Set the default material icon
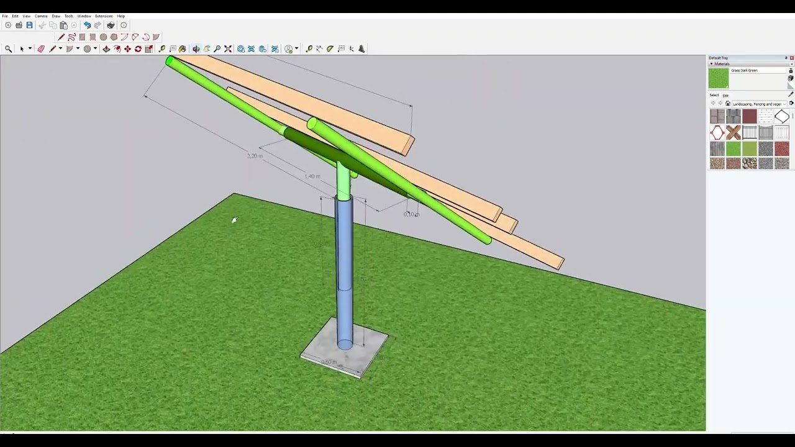This screenshot has width=795, height=447. point(791,86)
